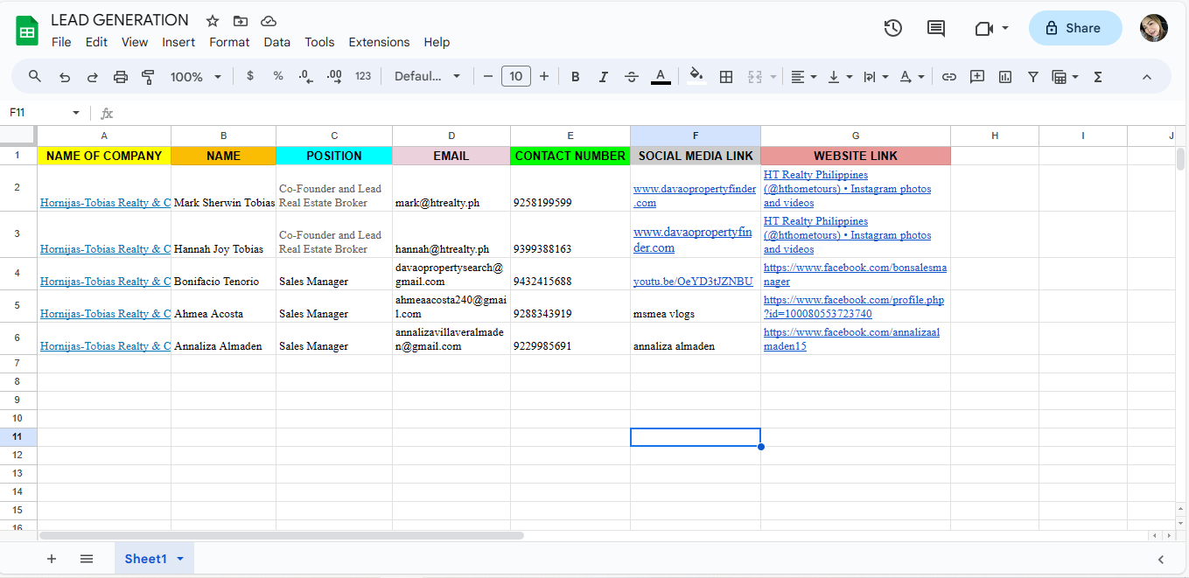Open the fill color bucket
1189x578 pixels.
696,76
